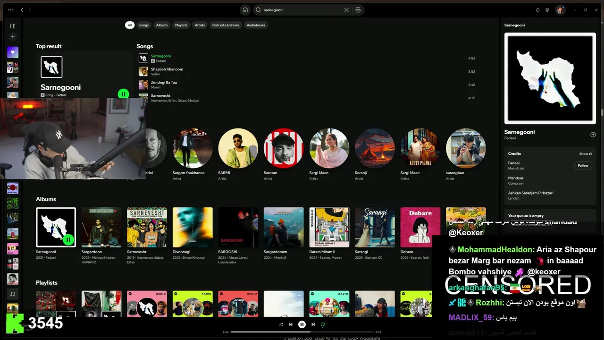Viewport: 604px width, 340px height.
Task: Select the All filter chip
Action: click(x=129, y=25)
